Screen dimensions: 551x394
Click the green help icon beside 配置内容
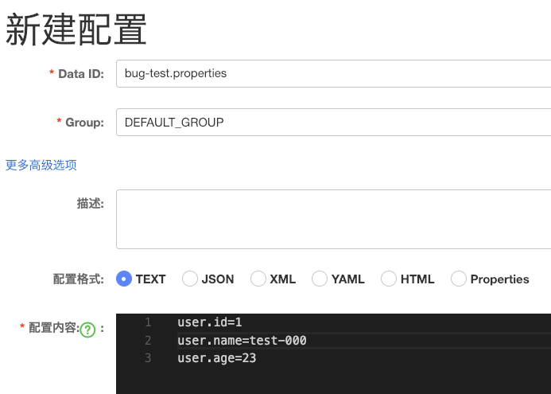point(87,330)
